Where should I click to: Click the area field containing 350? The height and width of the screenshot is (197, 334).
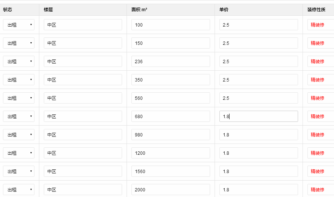coord(170,80)
